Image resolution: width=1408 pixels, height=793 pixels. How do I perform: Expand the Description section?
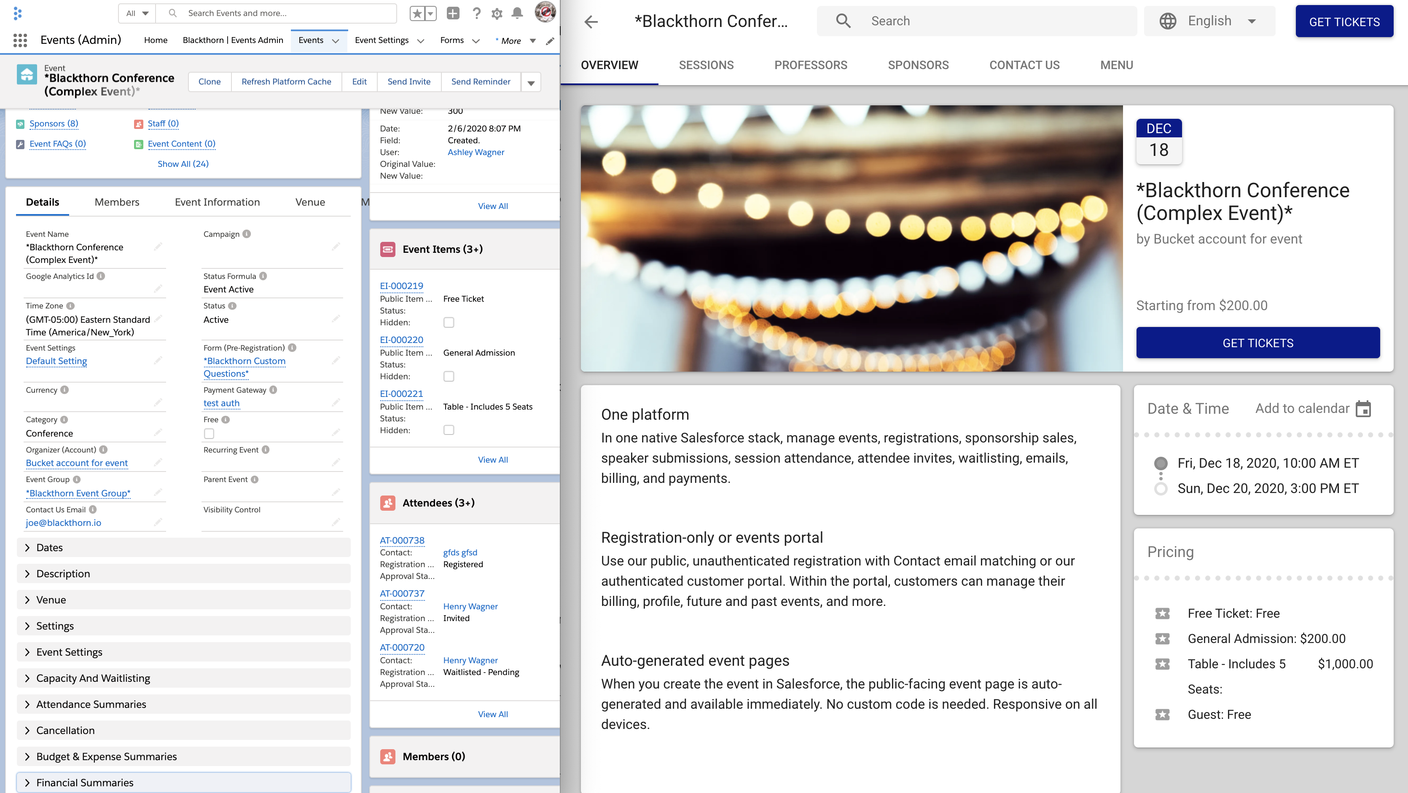pos(184,574)
